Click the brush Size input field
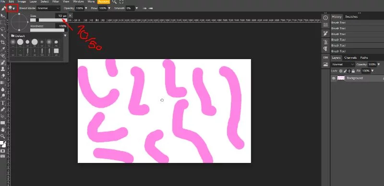The width and height of the screenshot is (384, 186). (x=61, y=16)
